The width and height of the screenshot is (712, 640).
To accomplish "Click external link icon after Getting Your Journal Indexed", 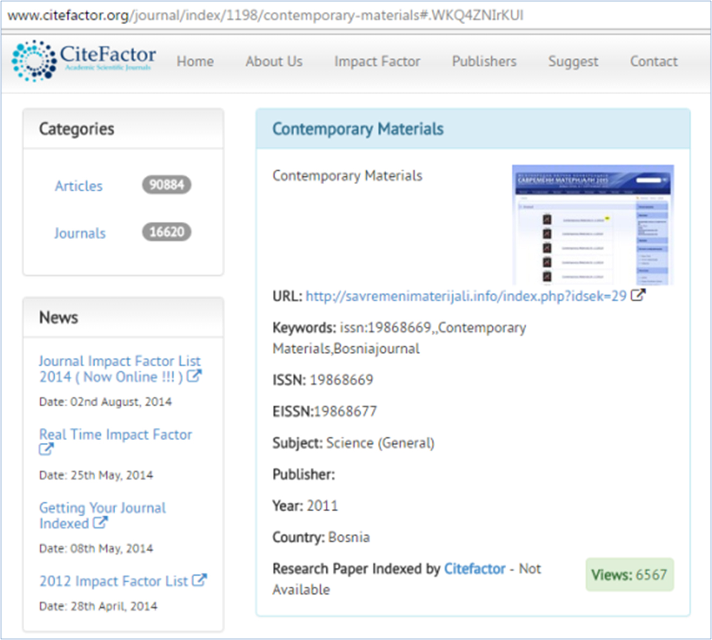I will [x=100, y=523].
